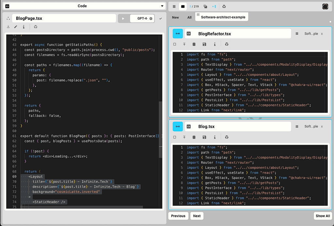Open GPT-4 model settings gear

[x=151, y=19]
